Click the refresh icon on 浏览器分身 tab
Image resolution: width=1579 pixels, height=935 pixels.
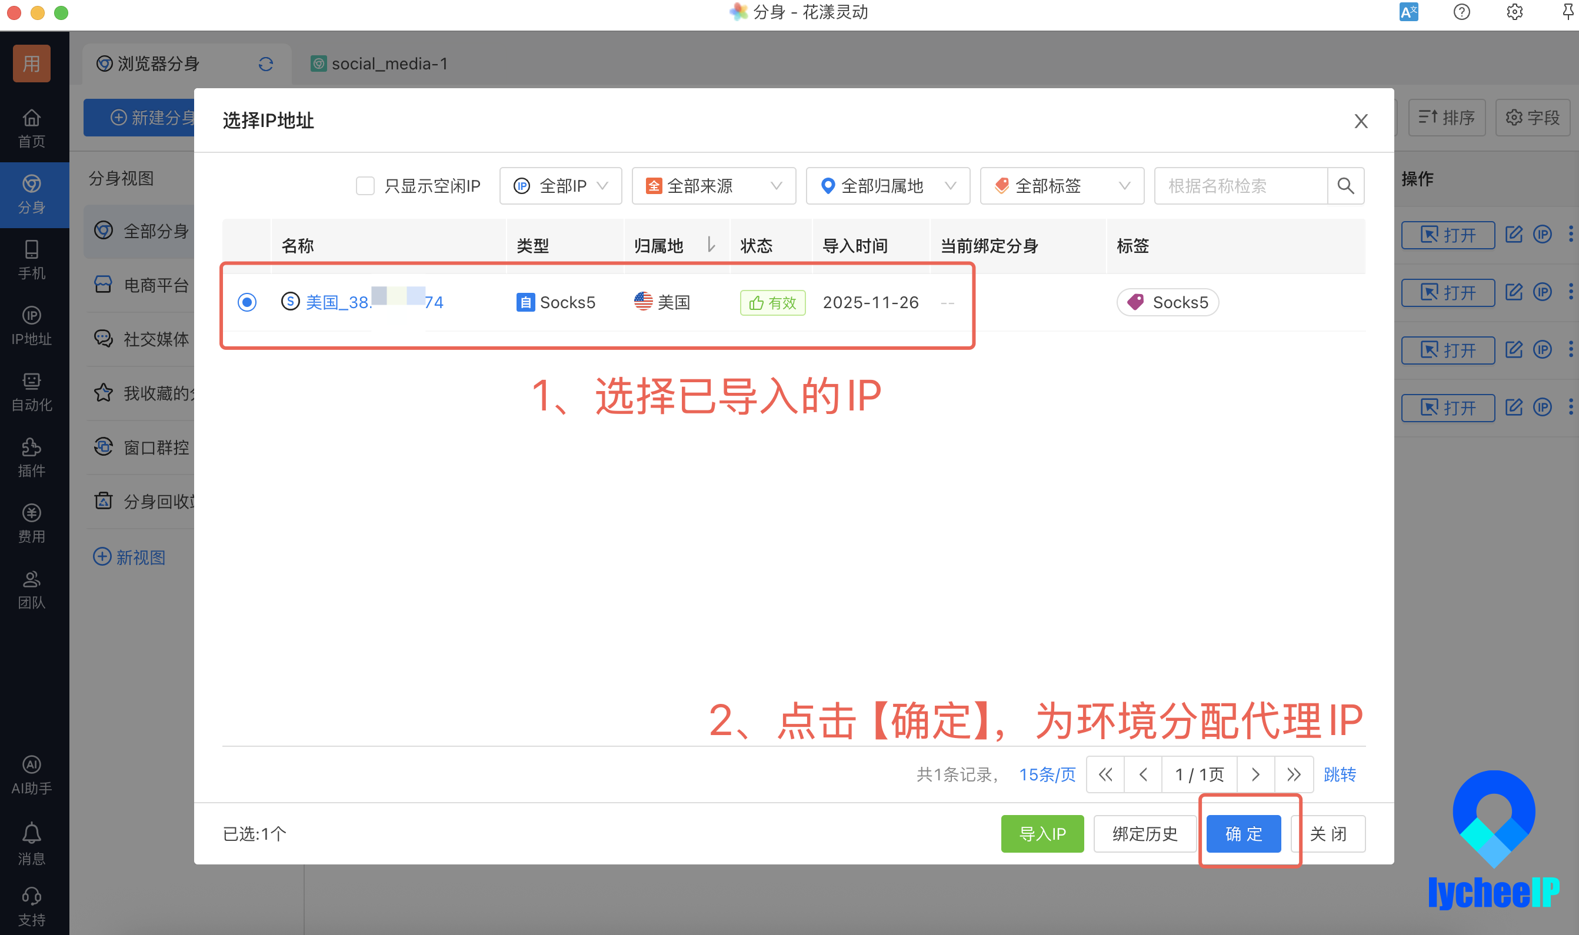265,64
